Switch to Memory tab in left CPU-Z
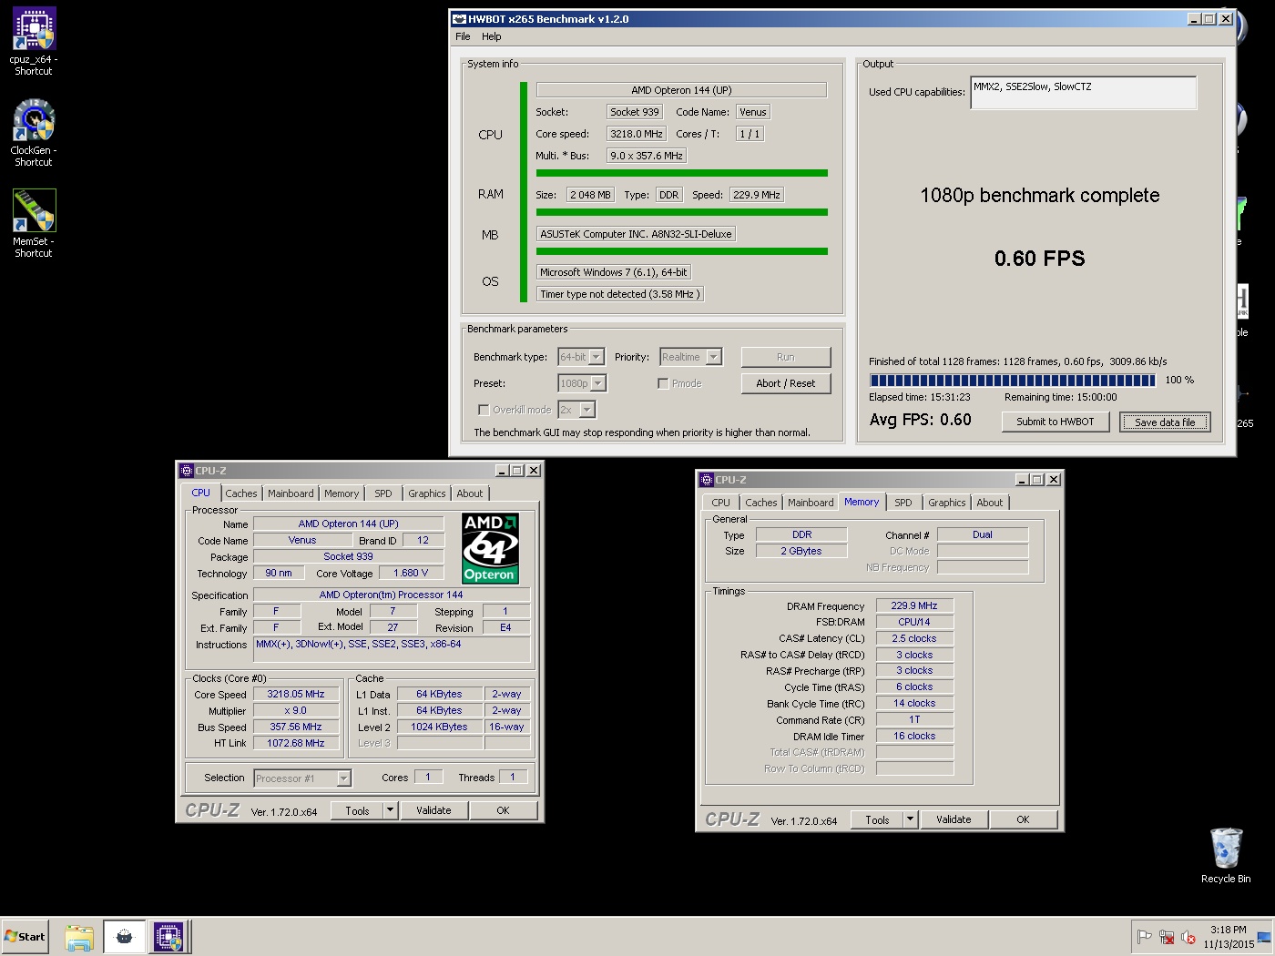Viewport: 1275px width, 956px height. 342,493
